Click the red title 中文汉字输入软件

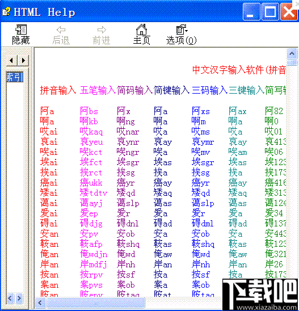point(228,70)
